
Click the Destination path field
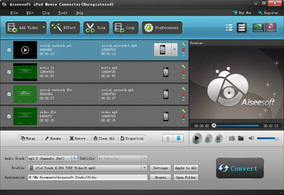click(88, 177)
